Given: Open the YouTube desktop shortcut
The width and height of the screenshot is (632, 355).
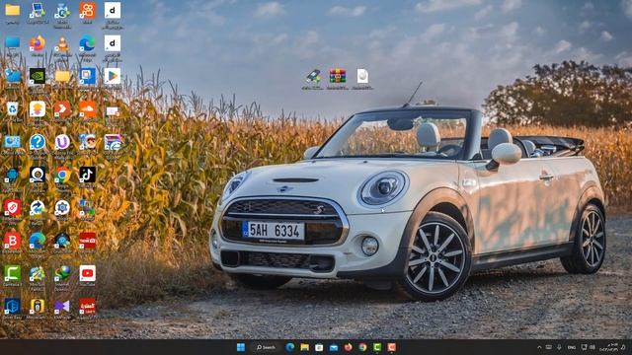Looking at the screenshot, I should [x=88, y=274].
